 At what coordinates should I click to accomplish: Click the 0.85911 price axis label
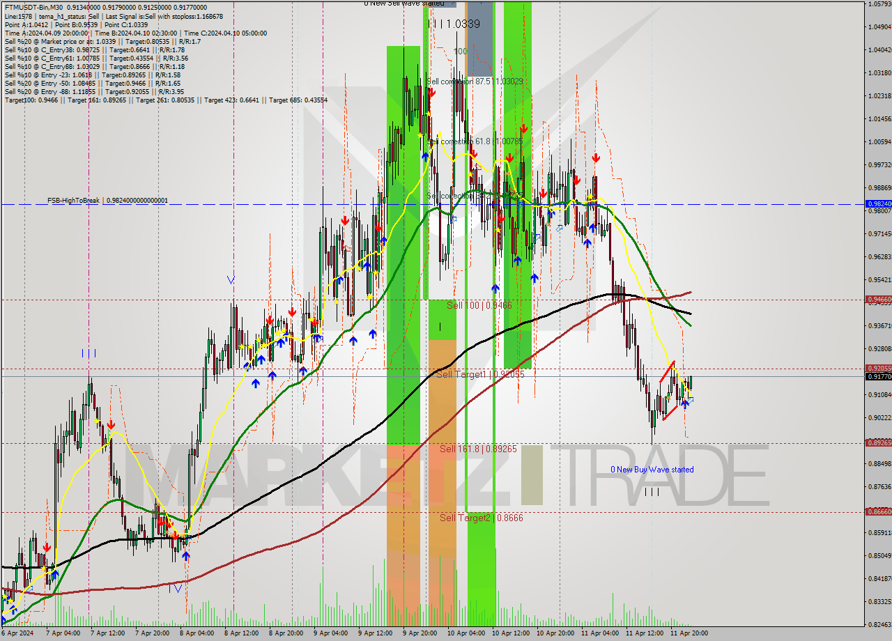click(879, 533)
